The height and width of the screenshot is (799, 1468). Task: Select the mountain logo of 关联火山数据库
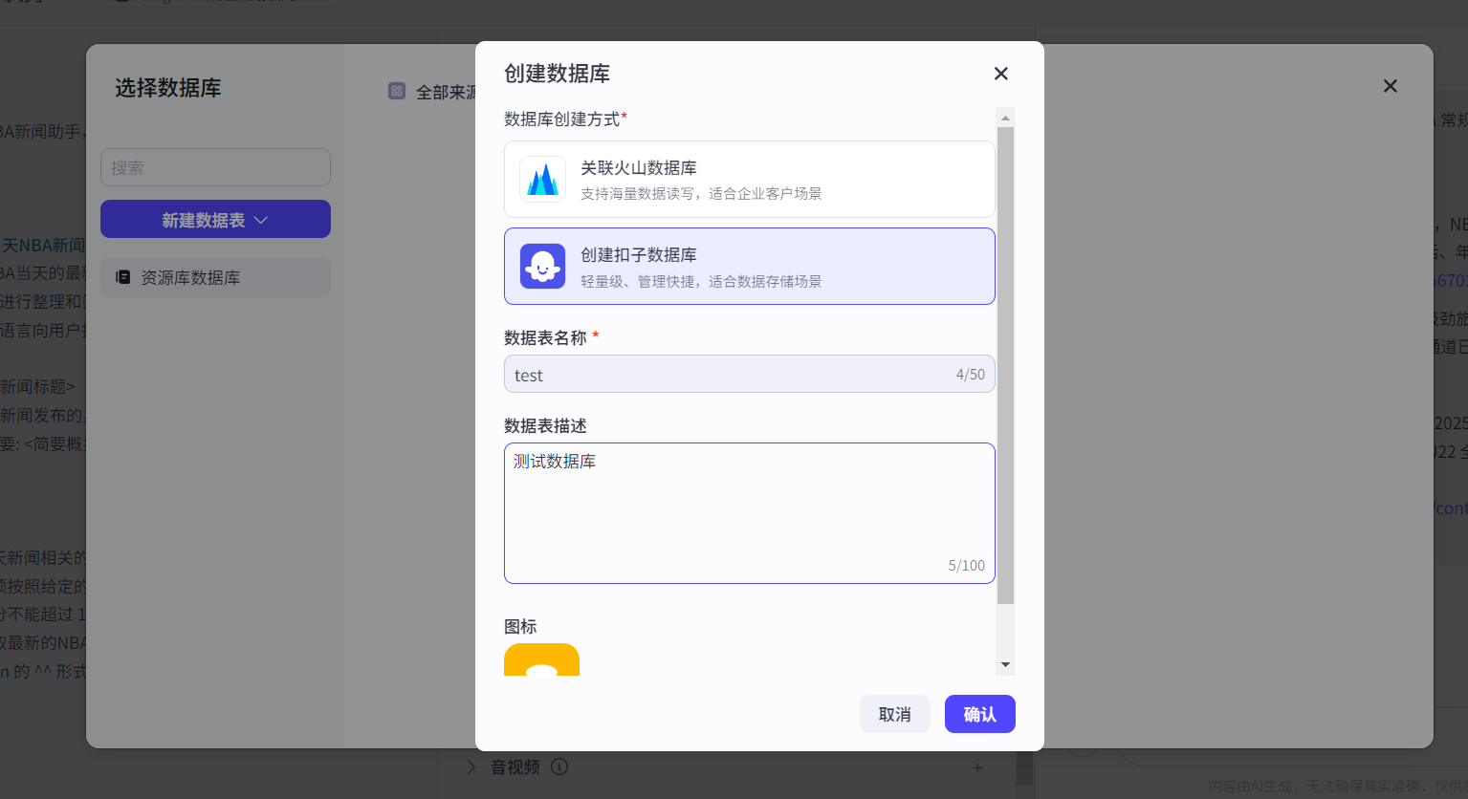click(x=542, y=179)
